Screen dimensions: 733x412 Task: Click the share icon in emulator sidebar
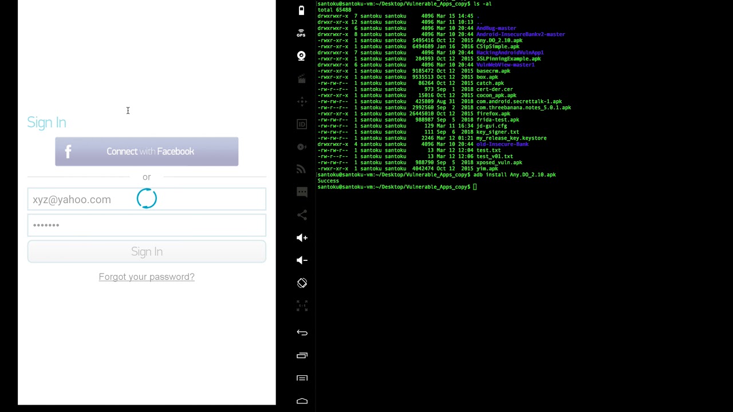coord(302,215)
